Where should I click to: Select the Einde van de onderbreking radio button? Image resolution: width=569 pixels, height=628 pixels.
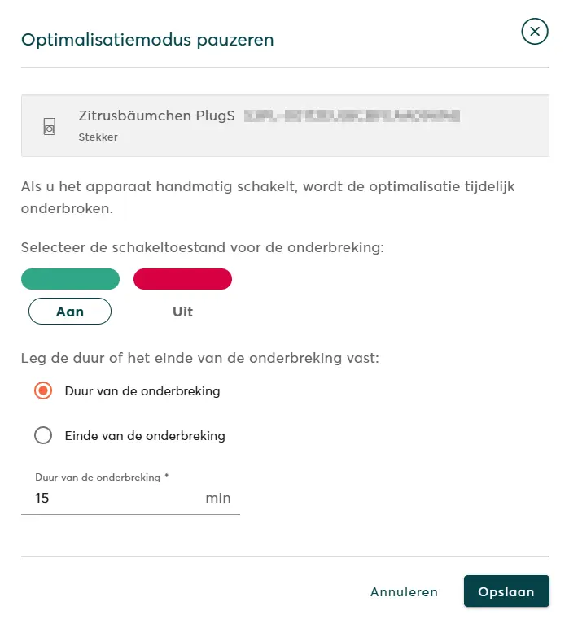point(43,435)
